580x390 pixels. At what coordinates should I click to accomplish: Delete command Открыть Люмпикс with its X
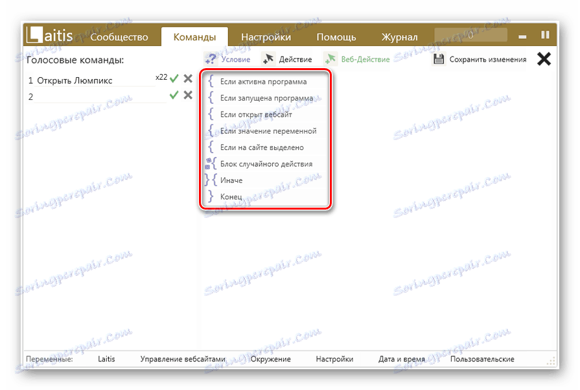click(188, 79)
